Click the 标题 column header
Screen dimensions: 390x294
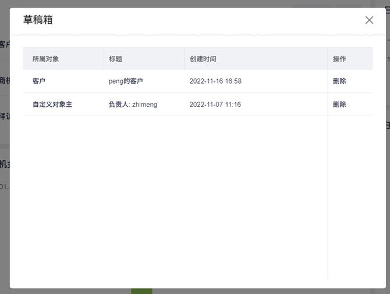pos(115,59)
